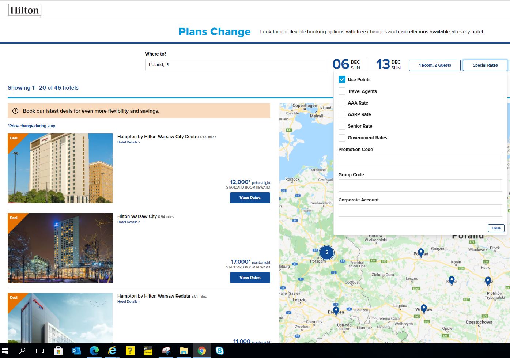Image resolution: width=510 pixels, height=358 pixels.
Task: Click the info icon in deals banner
Action: coord(15,111)
